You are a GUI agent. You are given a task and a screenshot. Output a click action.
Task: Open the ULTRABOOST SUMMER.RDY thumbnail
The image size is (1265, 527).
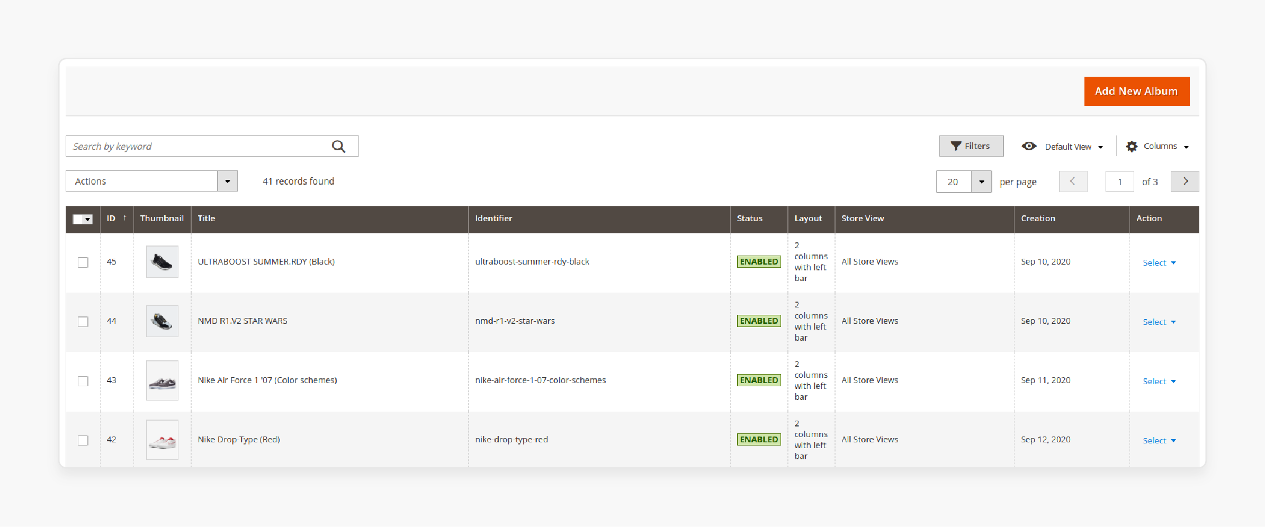(162, 262)
